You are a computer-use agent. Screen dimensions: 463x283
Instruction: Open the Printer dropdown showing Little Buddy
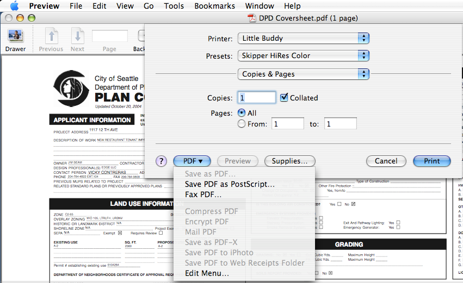tap(303, 39)
